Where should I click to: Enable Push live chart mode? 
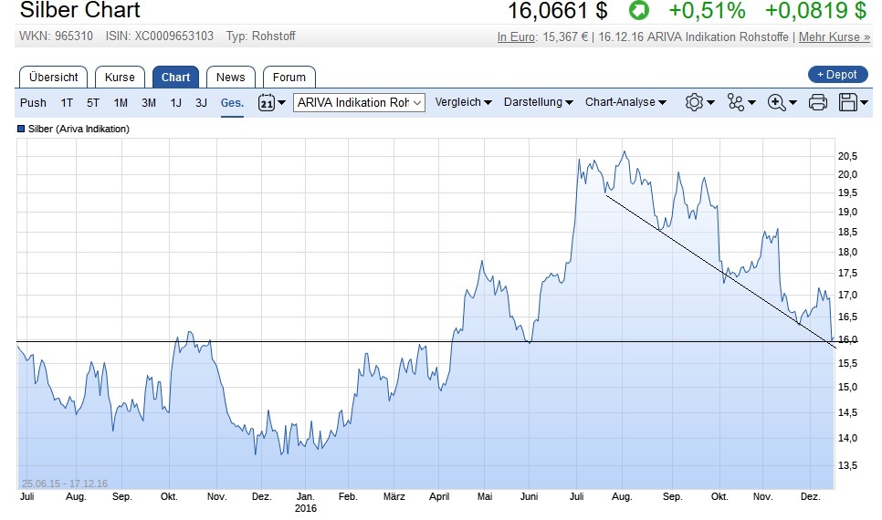coord(33,103)
